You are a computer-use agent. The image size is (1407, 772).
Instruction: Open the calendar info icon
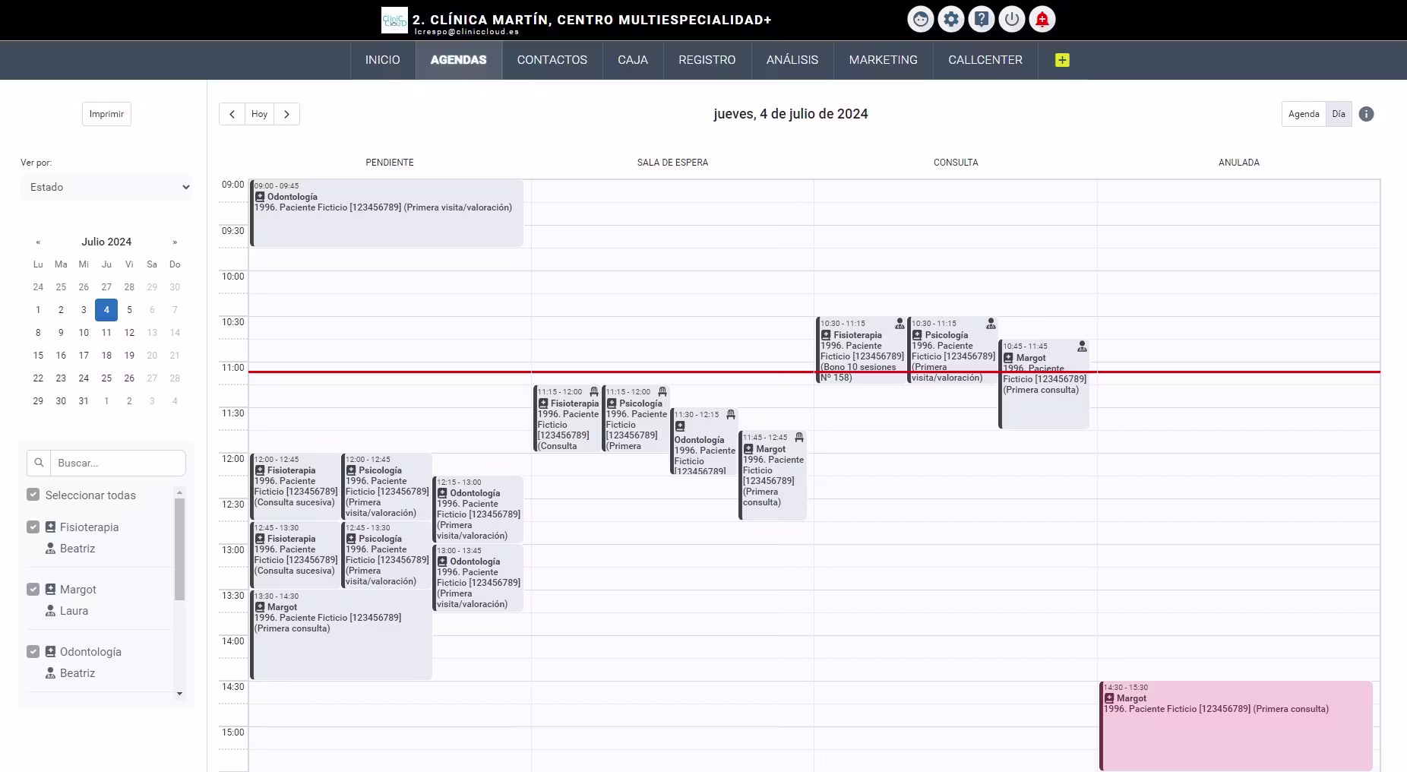[1366, 114]
